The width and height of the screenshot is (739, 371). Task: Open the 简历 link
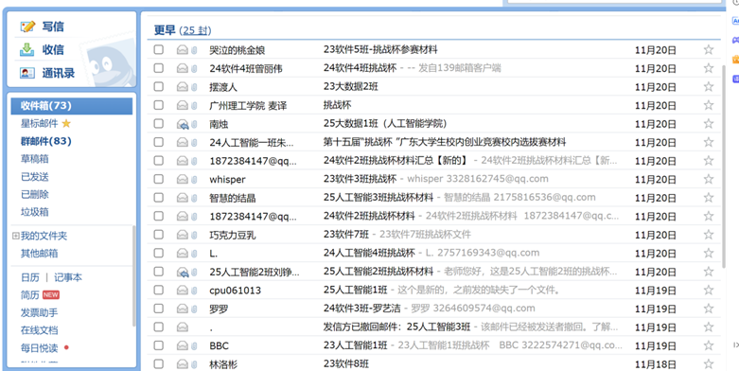[30, 295]
